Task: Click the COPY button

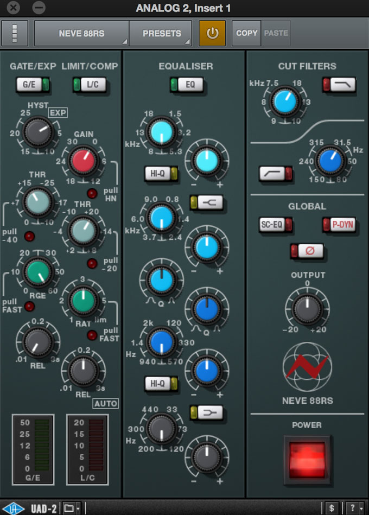Action: (246, 33)
